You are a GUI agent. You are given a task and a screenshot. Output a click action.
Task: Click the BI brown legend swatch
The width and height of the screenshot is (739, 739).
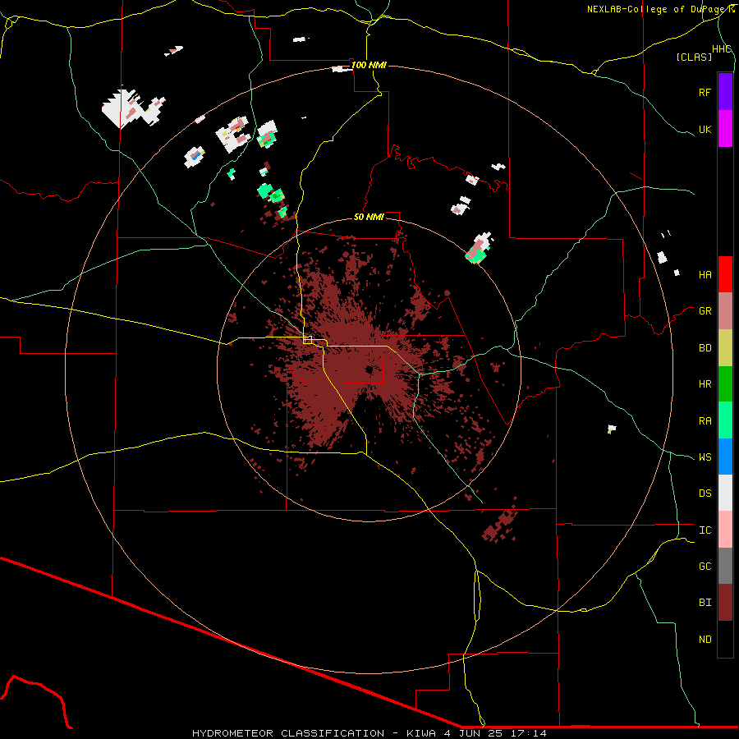[725, 603]
